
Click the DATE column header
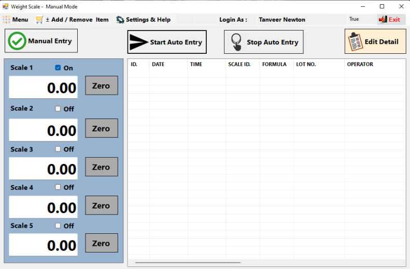[158, 65]
